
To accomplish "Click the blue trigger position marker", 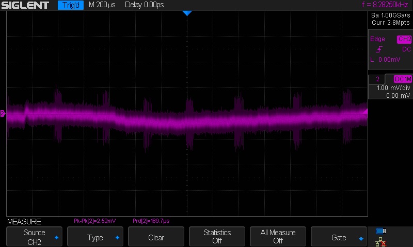I will [x=187, y=13].
